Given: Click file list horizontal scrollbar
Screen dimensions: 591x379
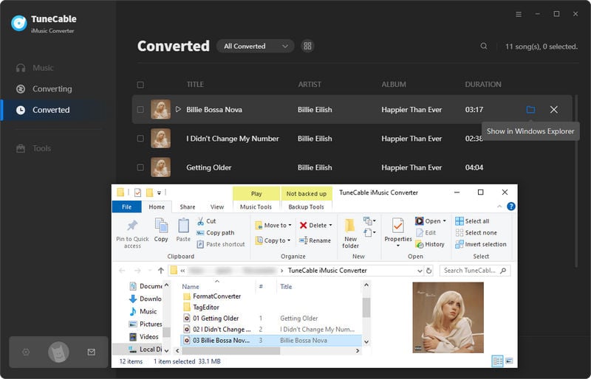Looking at the screenshot, I should coord(230,350).
